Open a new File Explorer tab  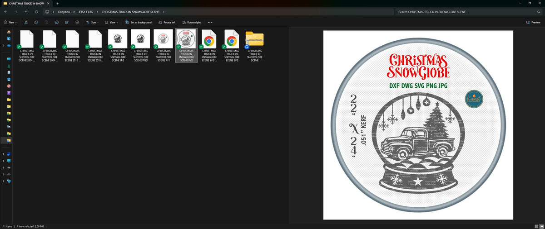(x=57, y=3)
